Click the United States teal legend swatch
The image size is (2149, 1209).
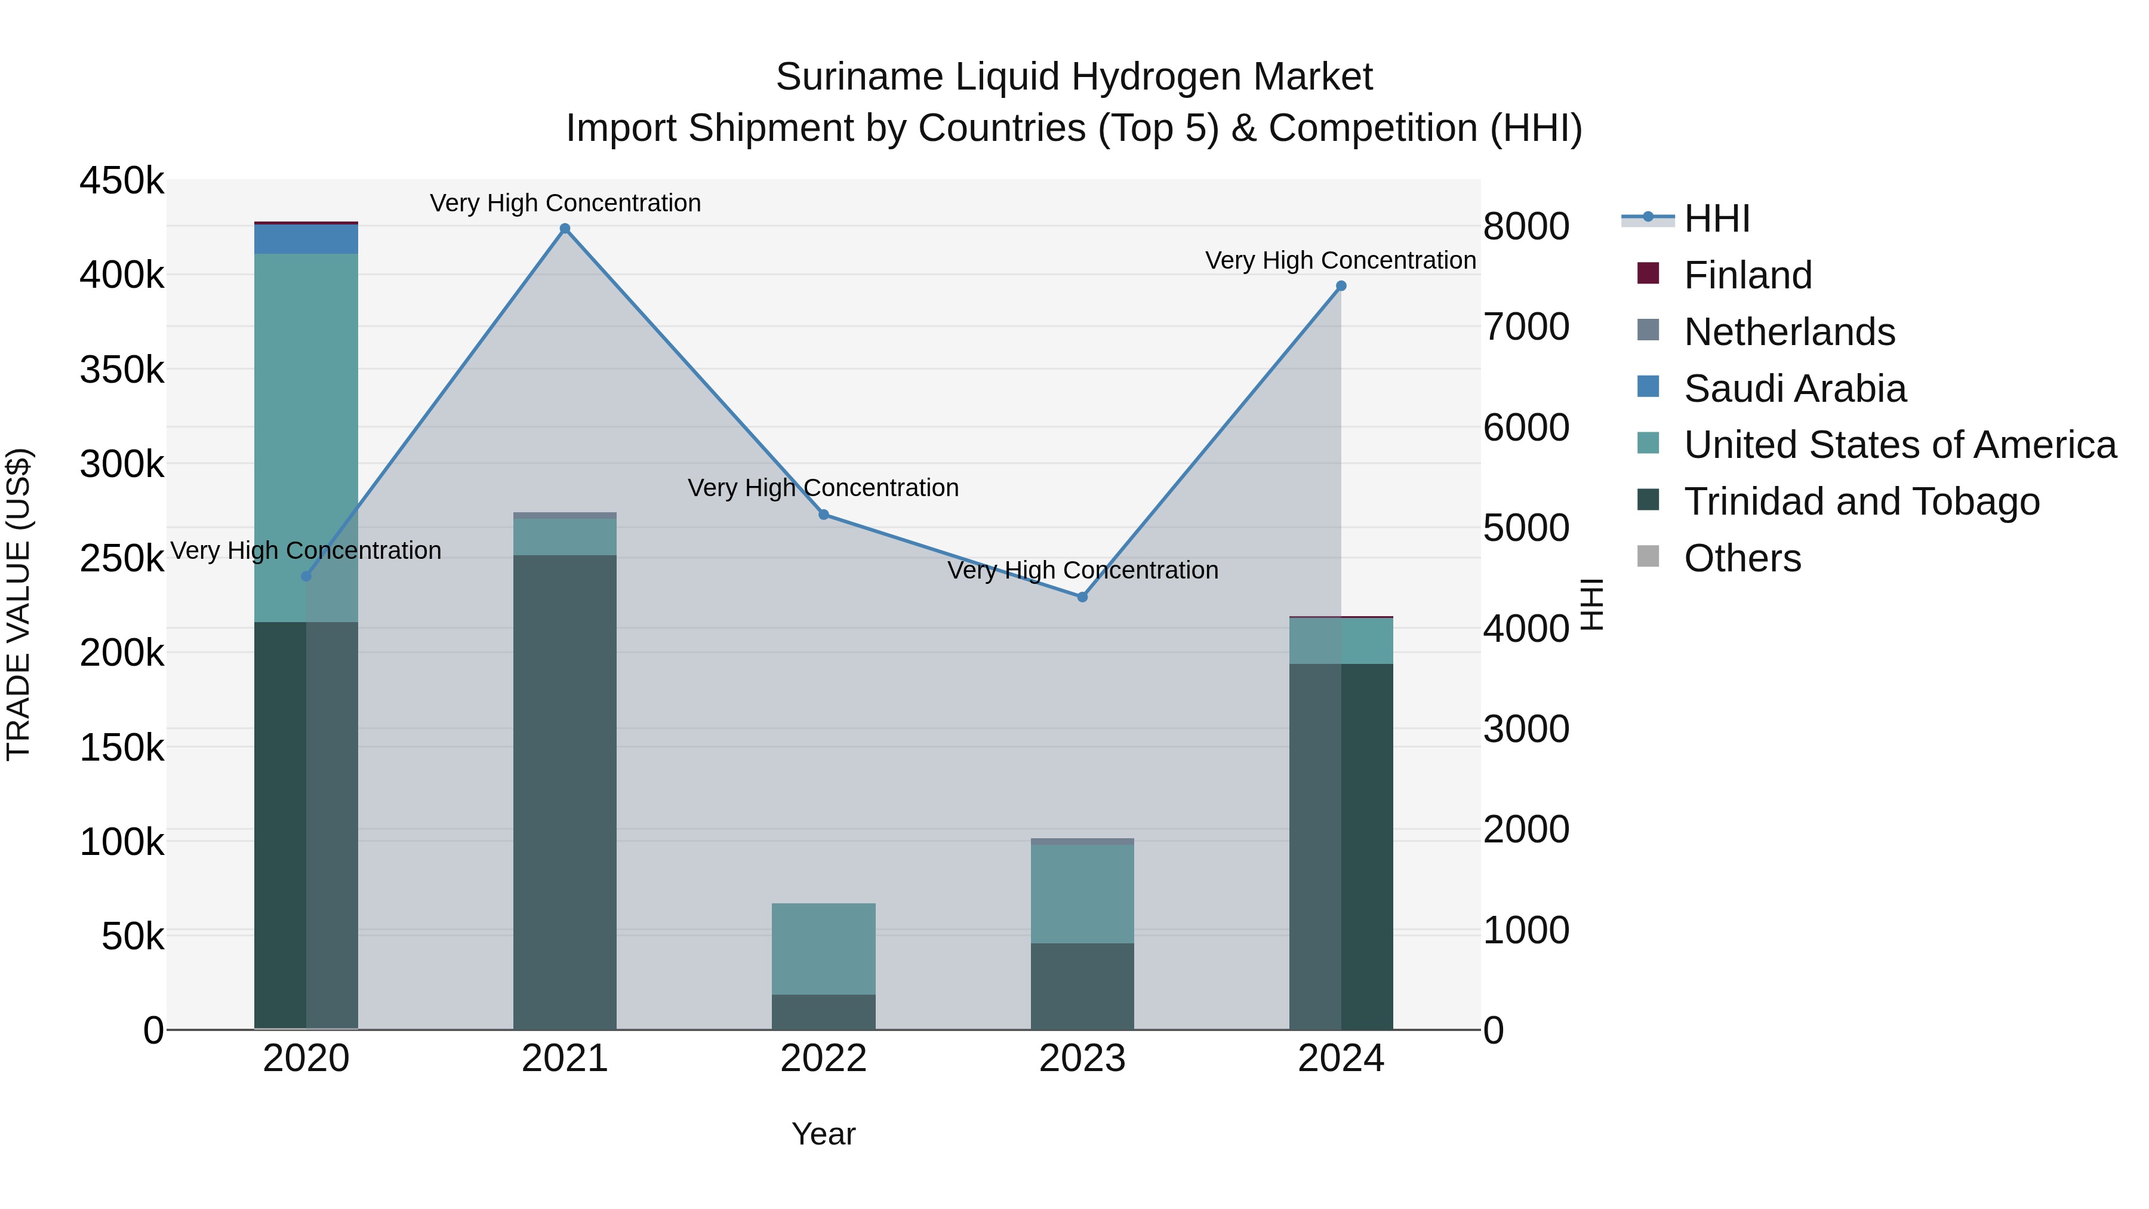(x=1648, y=443)
